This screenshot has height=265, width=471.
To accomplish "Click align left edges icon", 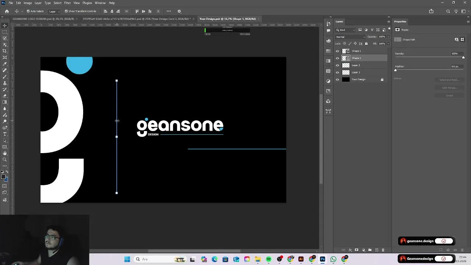I will coord(106,11).
